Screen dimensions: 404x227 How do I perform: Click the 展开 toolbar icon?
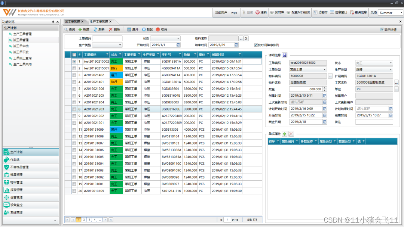(129, 29)
